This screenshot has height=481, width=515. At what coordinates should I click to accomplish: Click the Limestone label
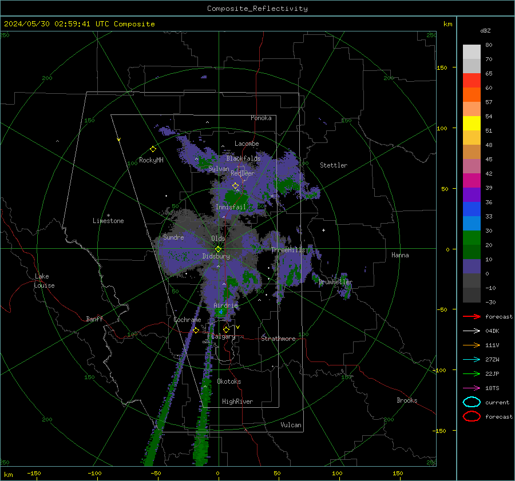[108, 221]
